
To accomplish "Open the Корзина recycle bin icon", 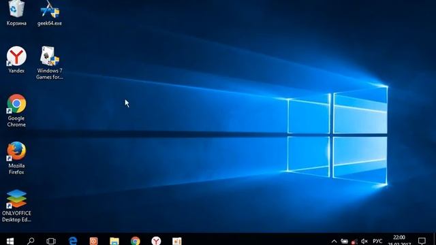I will click(16, 13).
